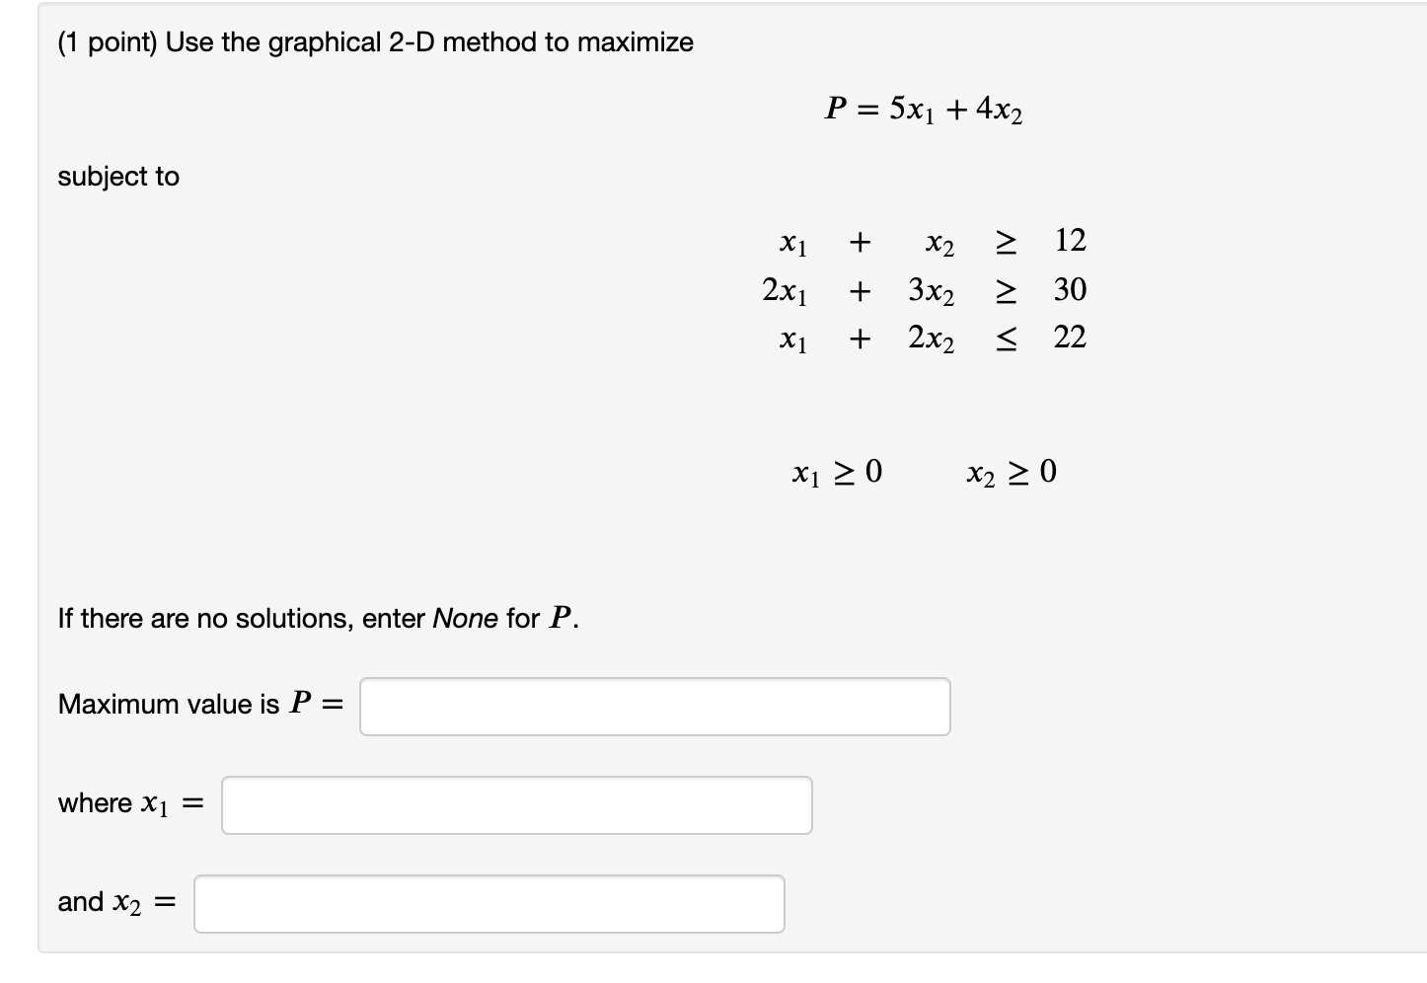Click the label where x1 =
The height and width of the screenshot is (983, 1427).
point(129,803)
